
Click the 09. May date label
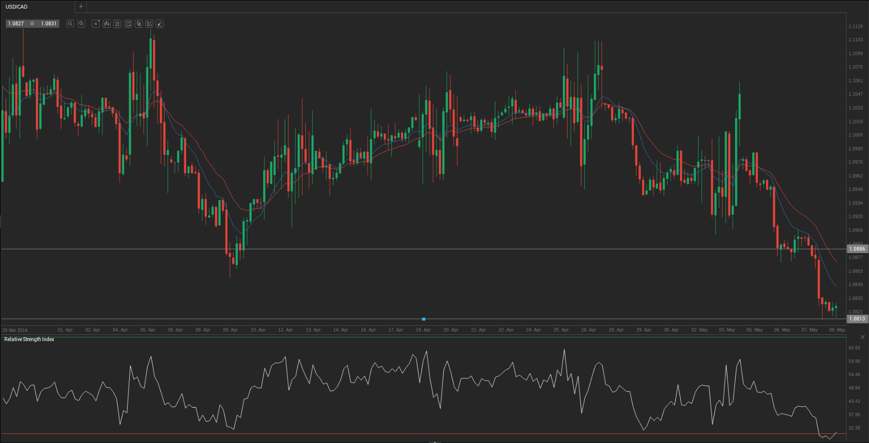coord(837,330)
